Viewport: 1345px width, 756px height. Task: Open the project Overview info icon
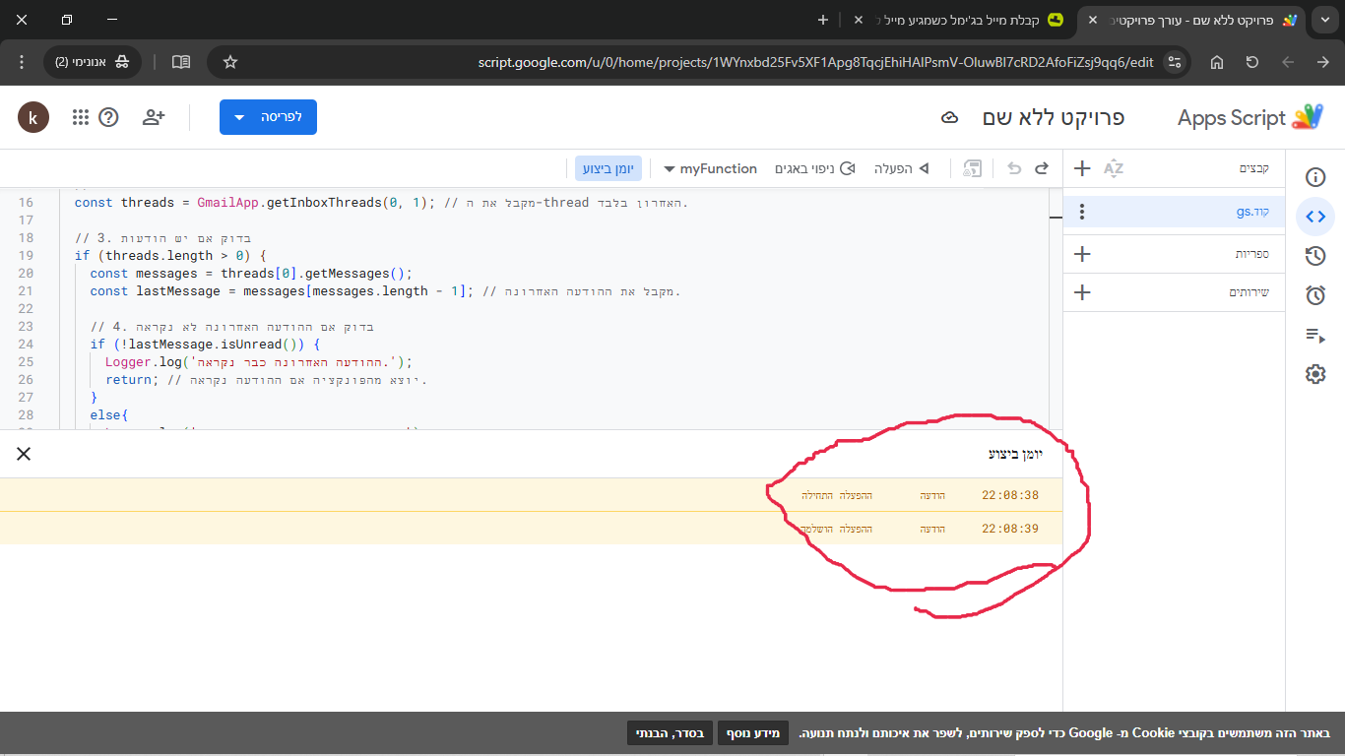click(x=1315, y=177)
